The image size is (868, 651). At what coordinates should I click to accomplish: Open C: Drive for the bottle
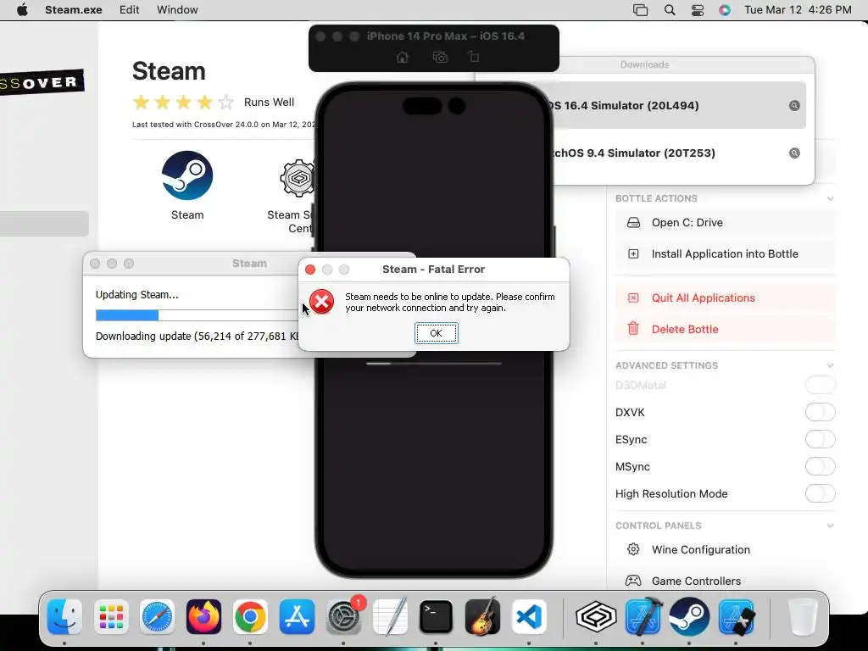point(726,223)
